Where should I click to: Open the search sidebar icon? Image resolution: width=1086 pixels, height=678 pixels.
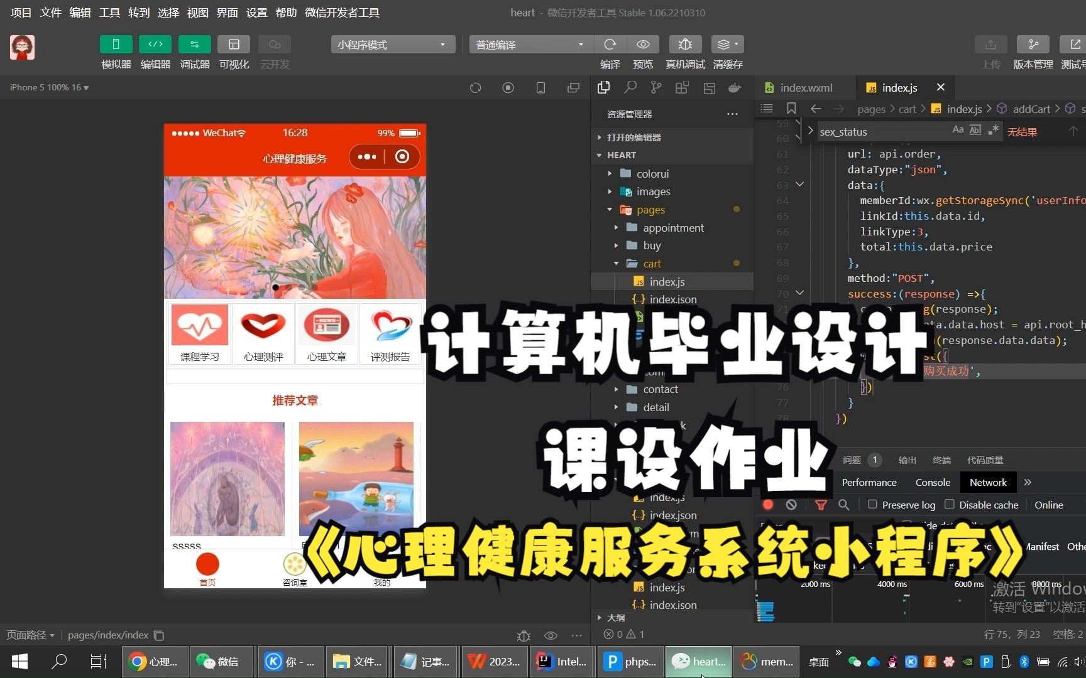[630, 87]
